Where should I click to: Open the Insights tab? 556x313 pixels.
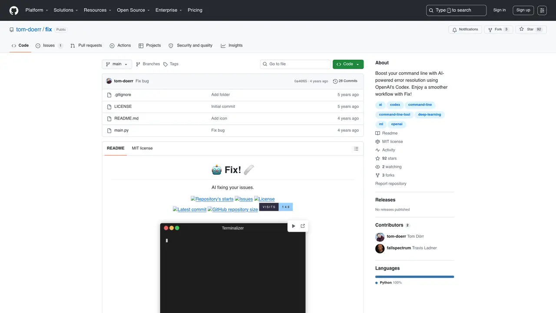232,46
